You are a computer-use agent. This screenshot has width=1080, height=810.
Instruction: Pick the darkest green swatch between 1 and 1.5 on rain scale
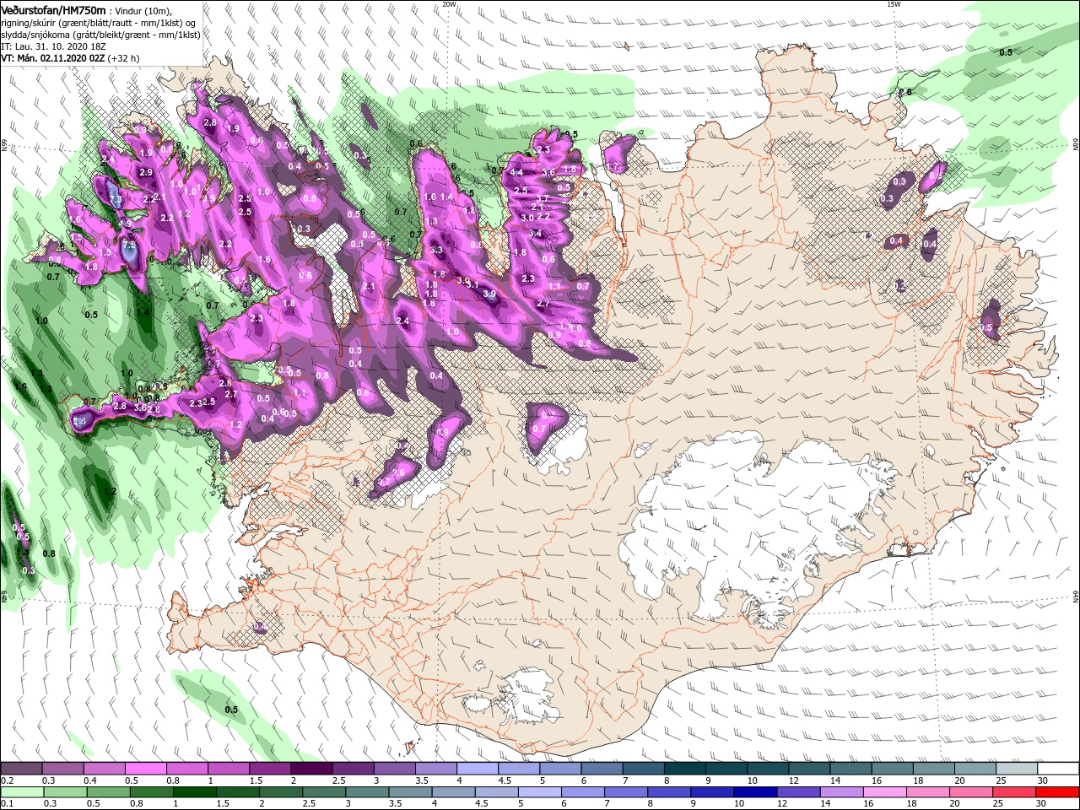tap(194, 792)
